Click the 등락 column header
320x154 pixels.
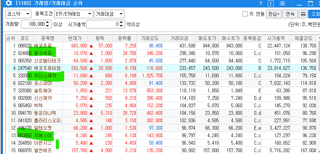coord(100,38)
